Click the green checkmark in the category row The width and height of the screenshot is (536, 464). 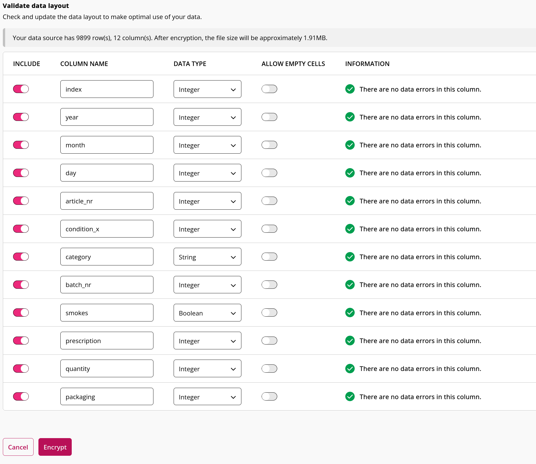350,257
